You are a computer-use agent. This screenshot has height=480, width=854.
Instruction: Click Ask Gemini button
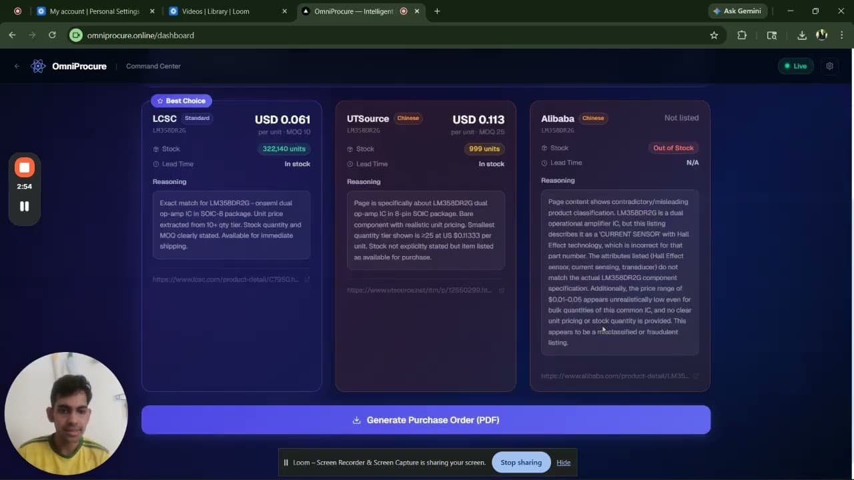[737, 11]
